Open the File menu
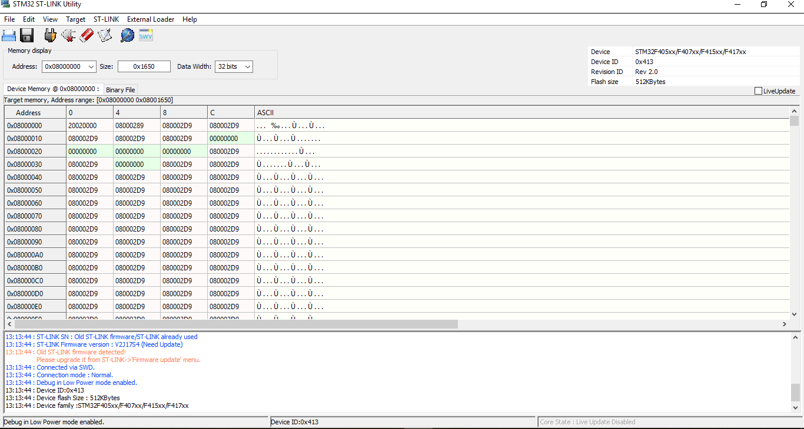Screen dimensions: 804x429 pos(9,19)
